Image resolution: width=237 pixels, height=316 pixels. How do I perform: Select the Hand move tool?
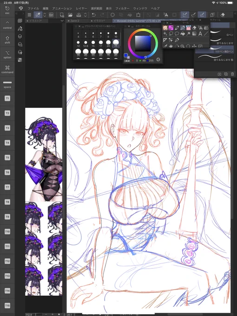point(171,46)
